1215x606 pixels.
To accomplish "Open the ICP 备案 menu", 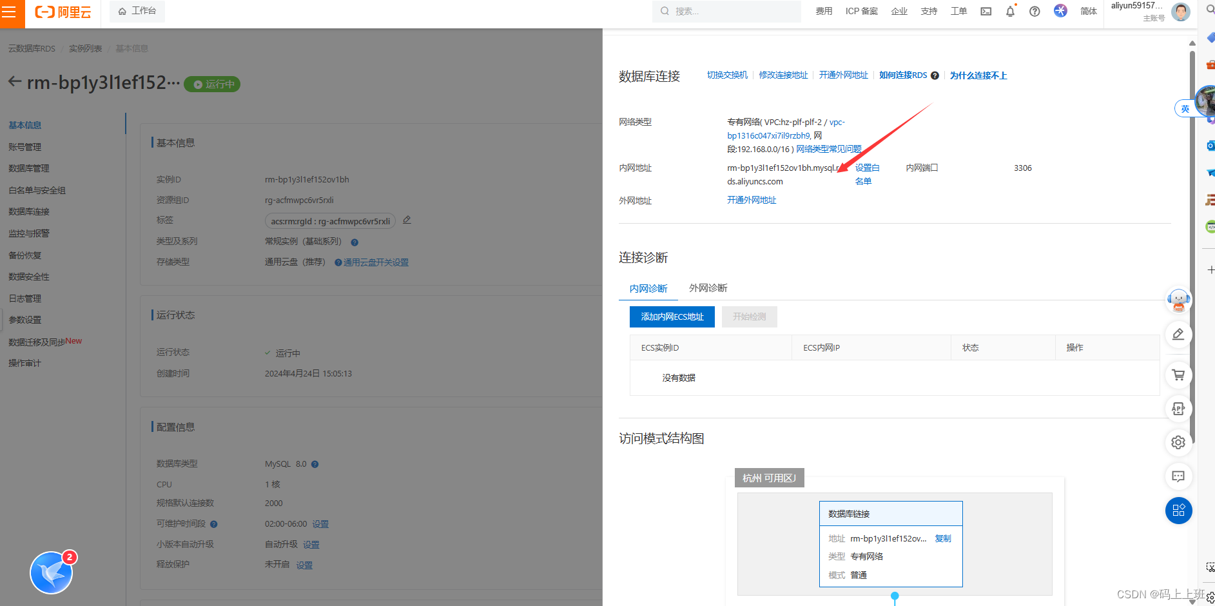I will click(x=862, y=11).
